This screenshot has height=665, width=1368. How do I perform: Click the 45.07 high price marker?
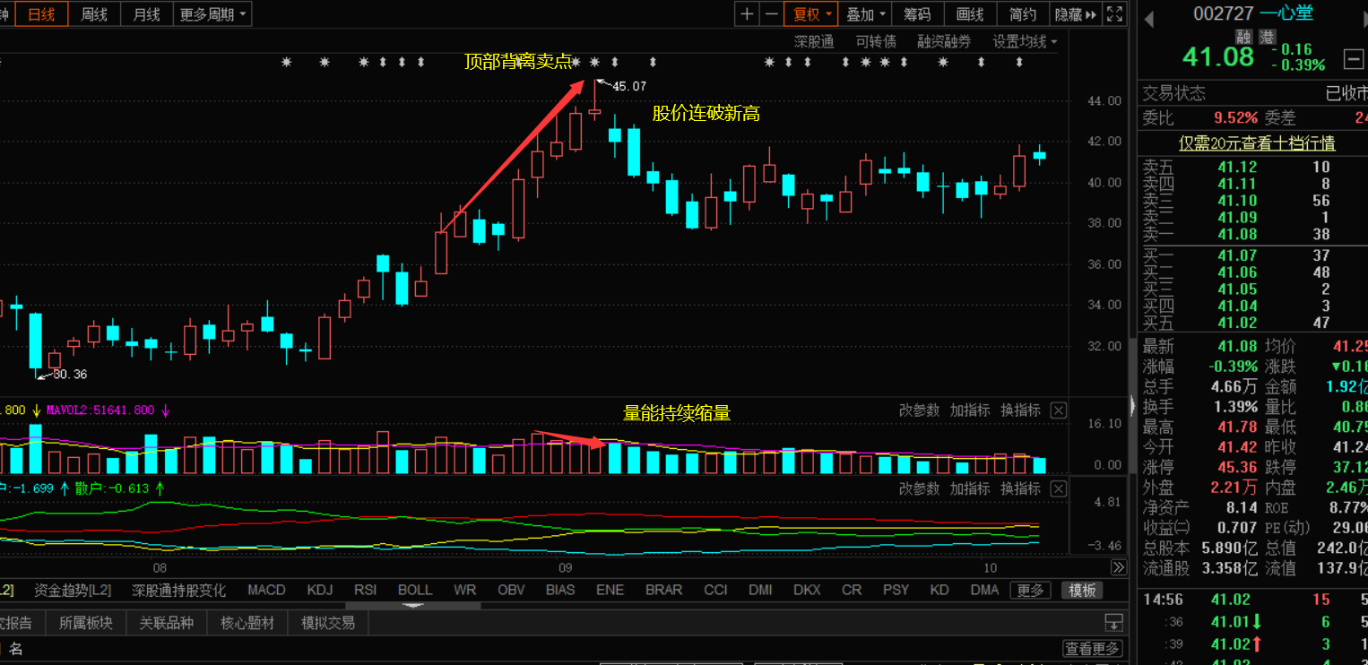(x=628, y=86)
